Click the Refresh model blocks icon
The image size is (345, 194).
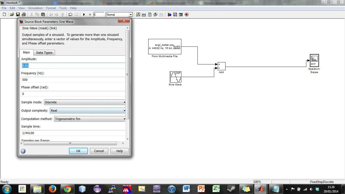click(x=150, y=15)
